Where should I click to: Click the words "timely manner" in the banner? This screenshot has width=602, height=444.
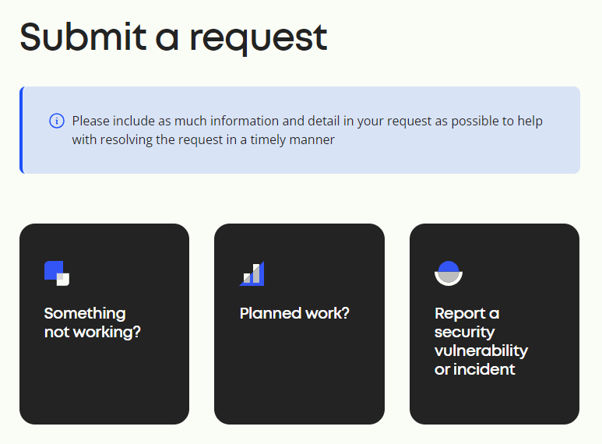[x=293, y=139]
